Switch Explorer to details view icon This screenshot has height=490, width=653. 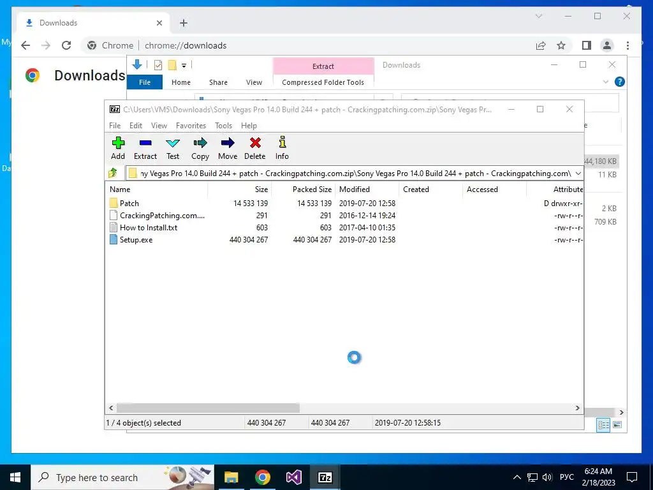coord(603,425)
